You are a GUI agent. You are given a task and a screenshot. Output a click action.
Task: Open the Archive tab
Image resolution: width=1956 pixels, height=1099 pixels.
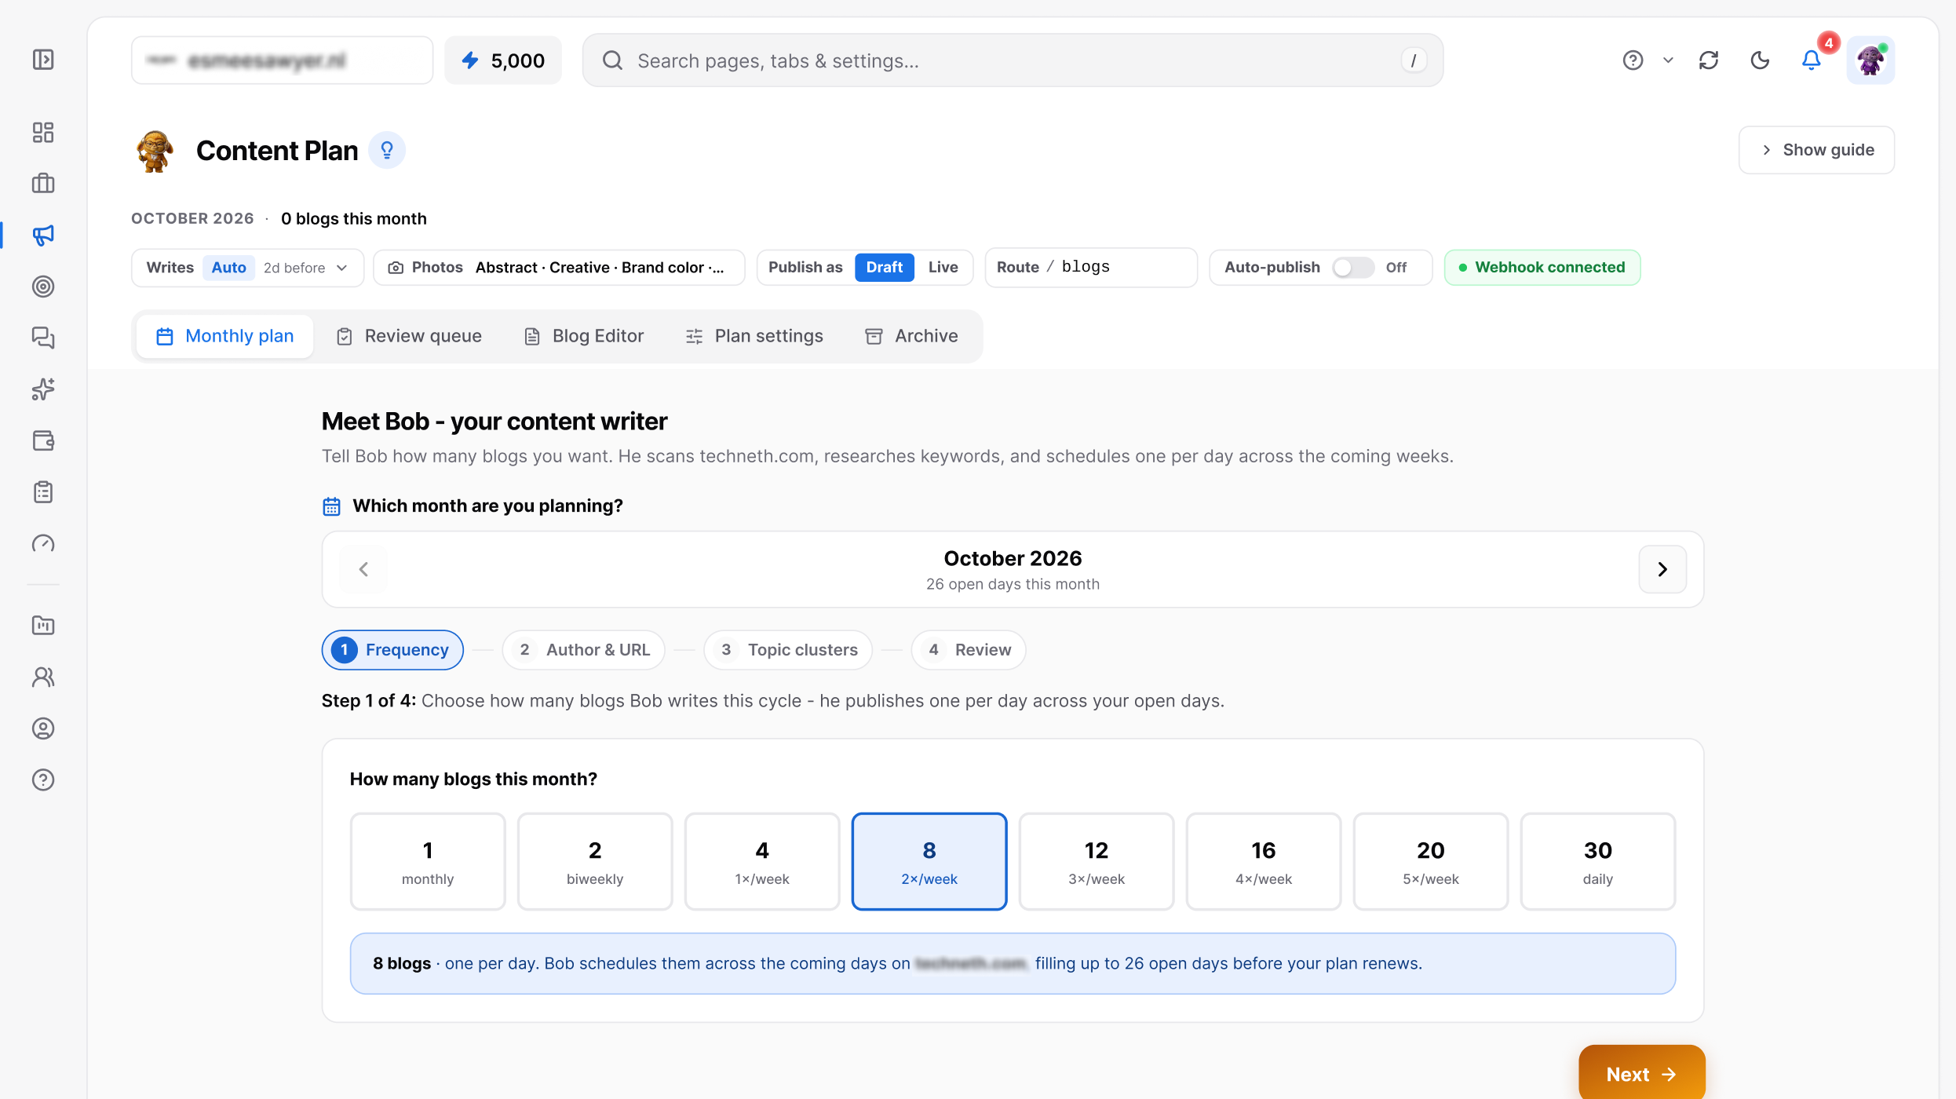click(x=911, y=336)
